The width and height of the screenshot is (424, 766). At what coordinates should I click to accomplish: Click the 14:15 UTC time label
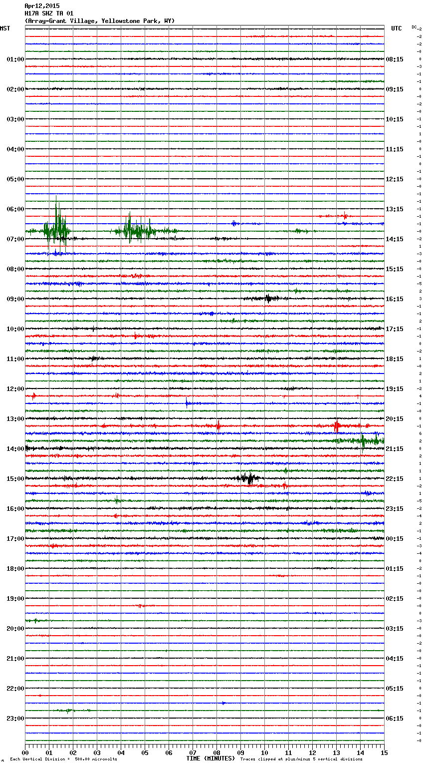[x=395, y=239]
